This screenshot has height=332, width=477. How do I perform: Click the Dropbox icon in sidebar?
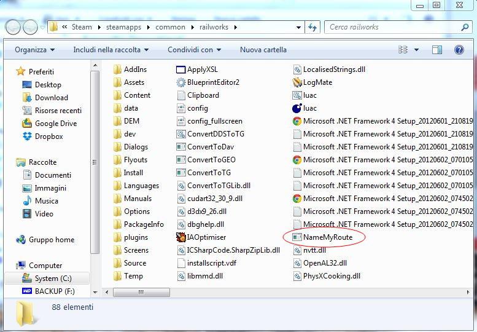coord(27,136)
